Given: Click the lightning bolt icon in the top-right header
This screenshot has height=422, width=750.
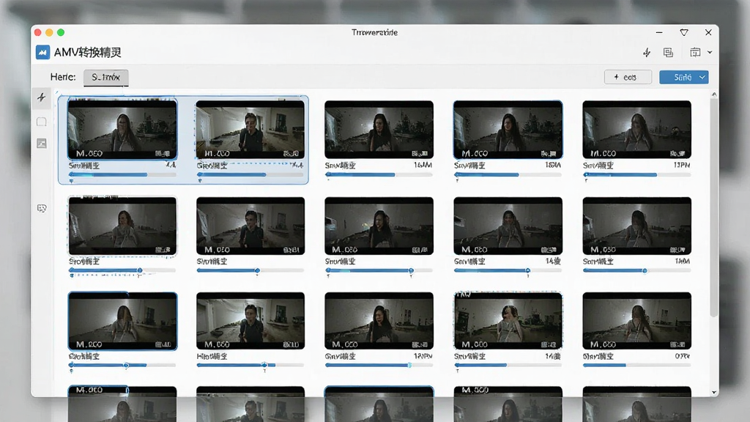Looking at the screenshot, I should [x=647, y=53].
